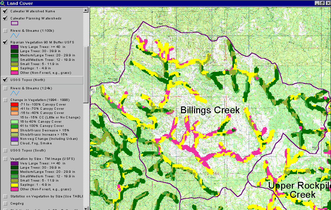Click Medium/Large Trees swatch in Vegetation by Size legend
This screenshot has width=331, height=210.
pos(14,172)
